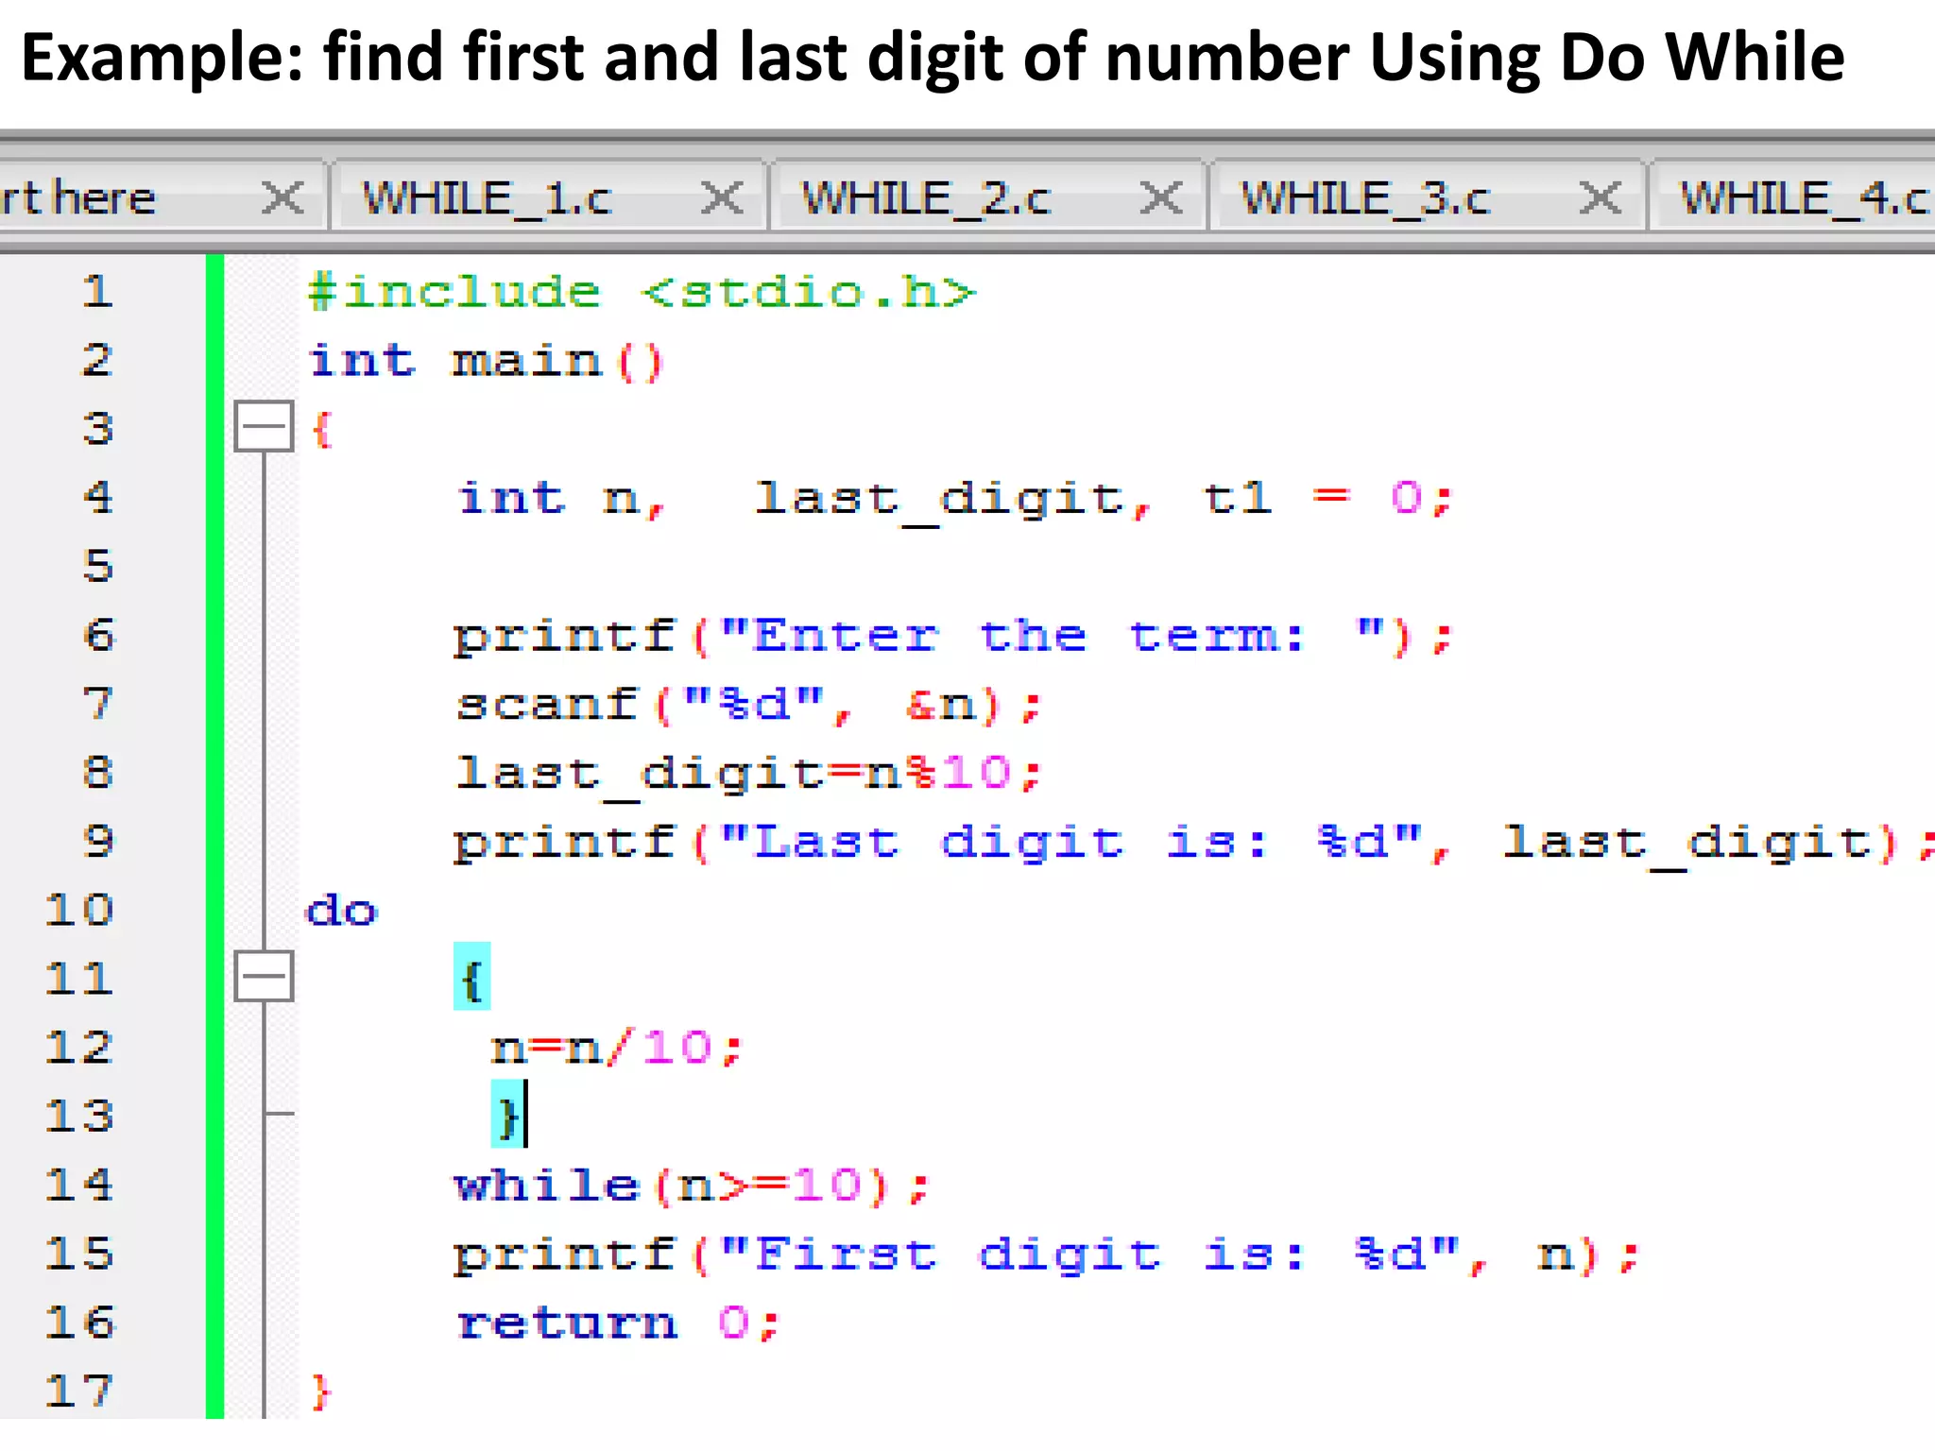Close the WHILE_3.c tab
This screenshot has width=1935, height=1451.
(1601, 198)
